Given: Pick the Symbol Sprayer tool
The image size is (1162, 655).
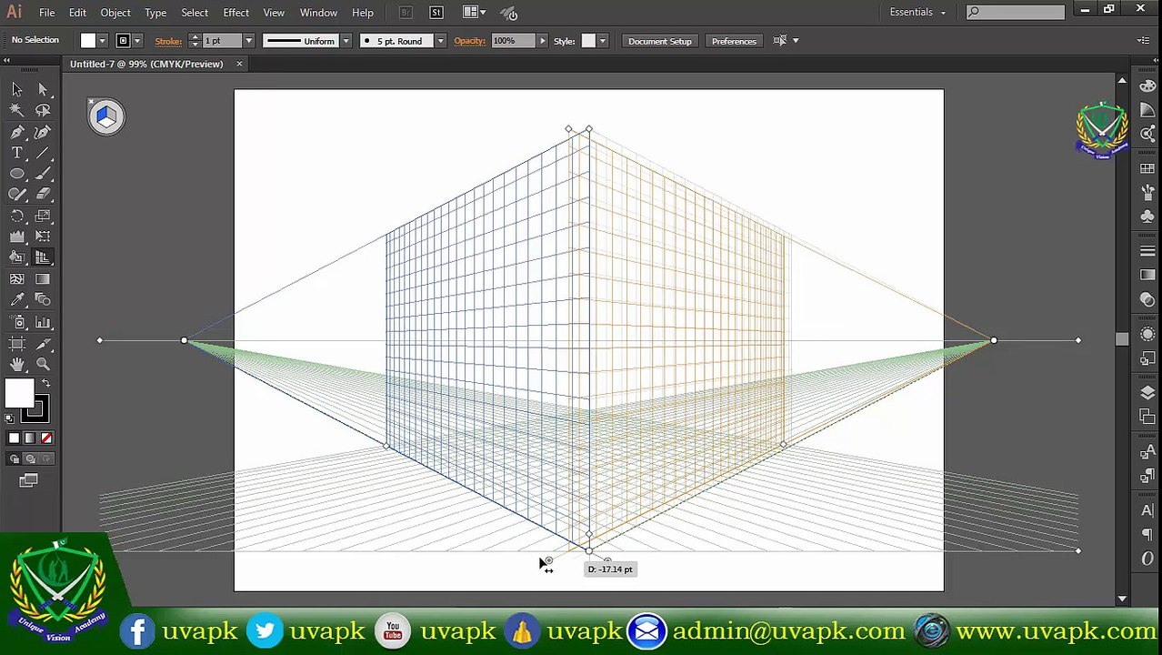Looking at the screenshot, I should (x=16, y=322).
